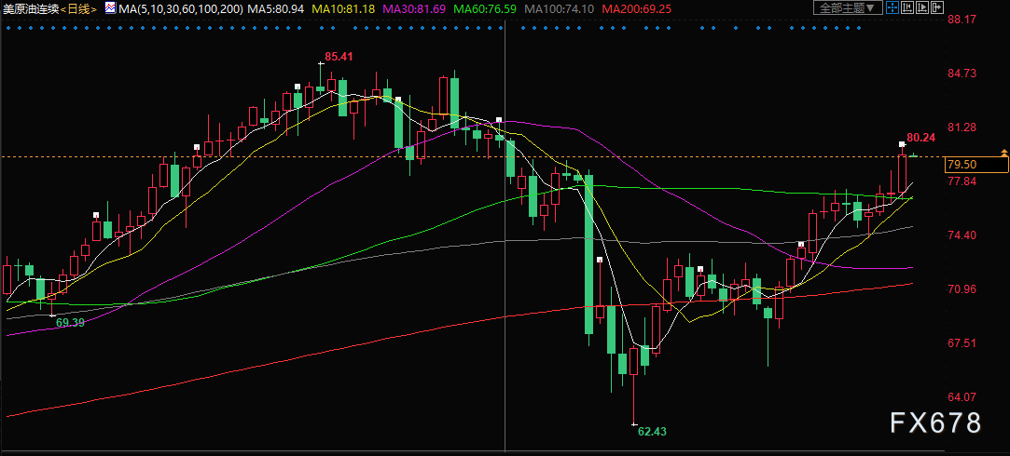Click the white marker above the 80.24 candle

pos(902,144)
